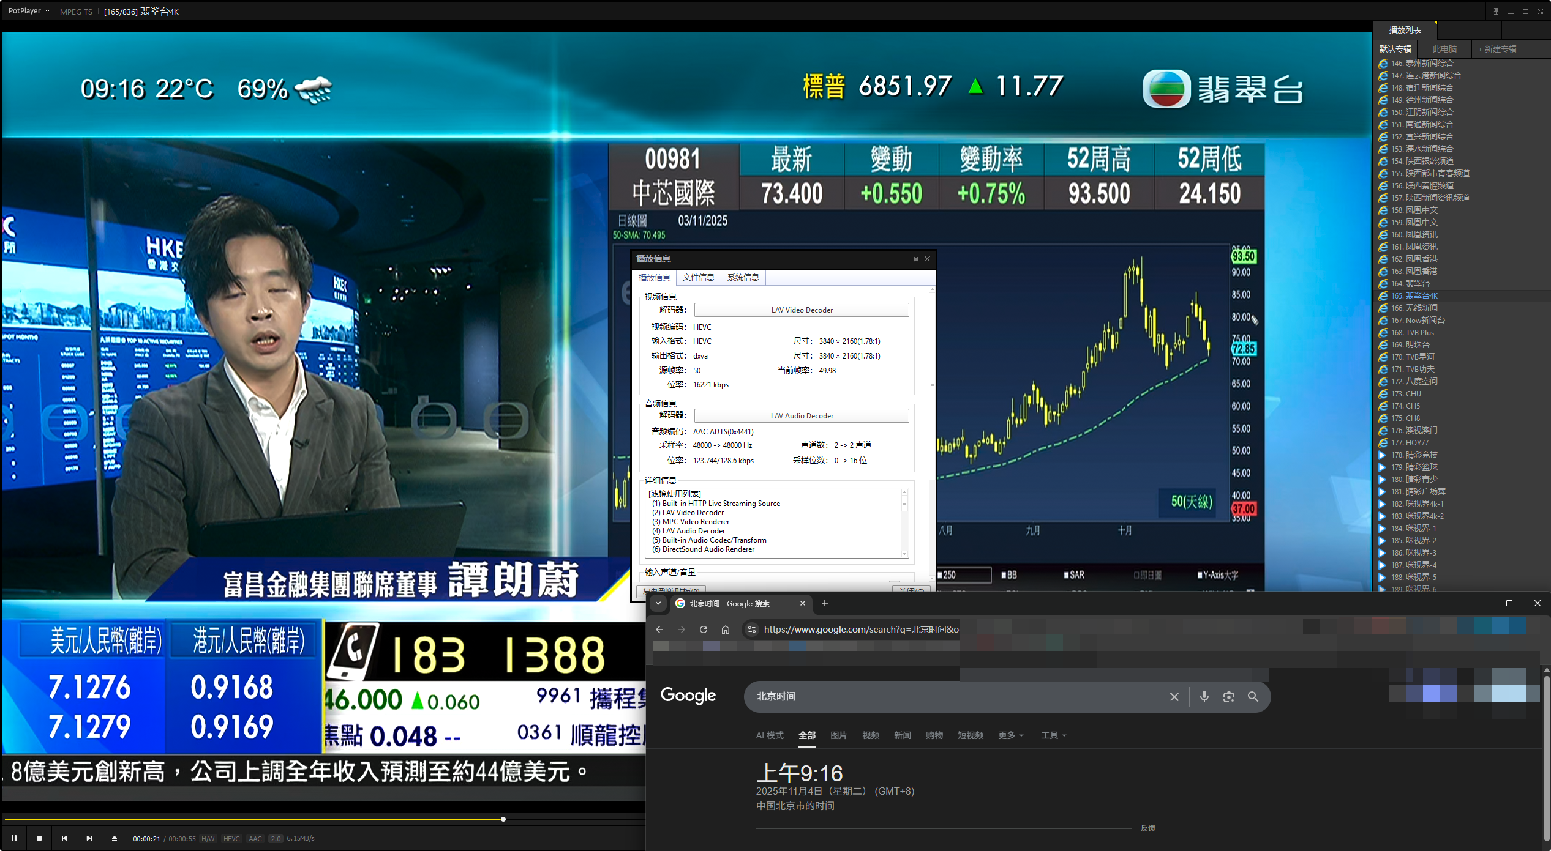The width and height of the screenshot is (1551, 851).
Task: Select 无线新闻 channel in playlist
Action: point(1421,308)
